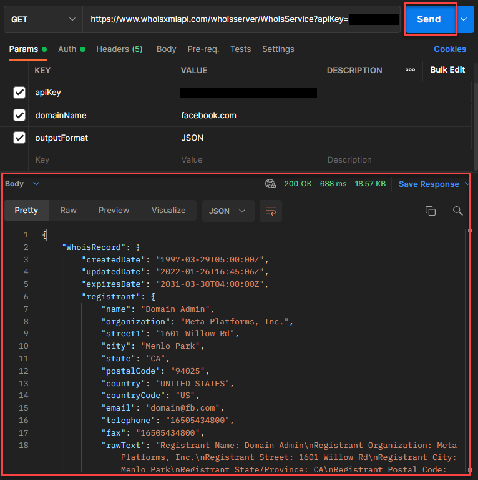Screen dimensions: 478x480
Task: Click the domainName key cell
Action: pyautogui.click(x=102, y=116)
